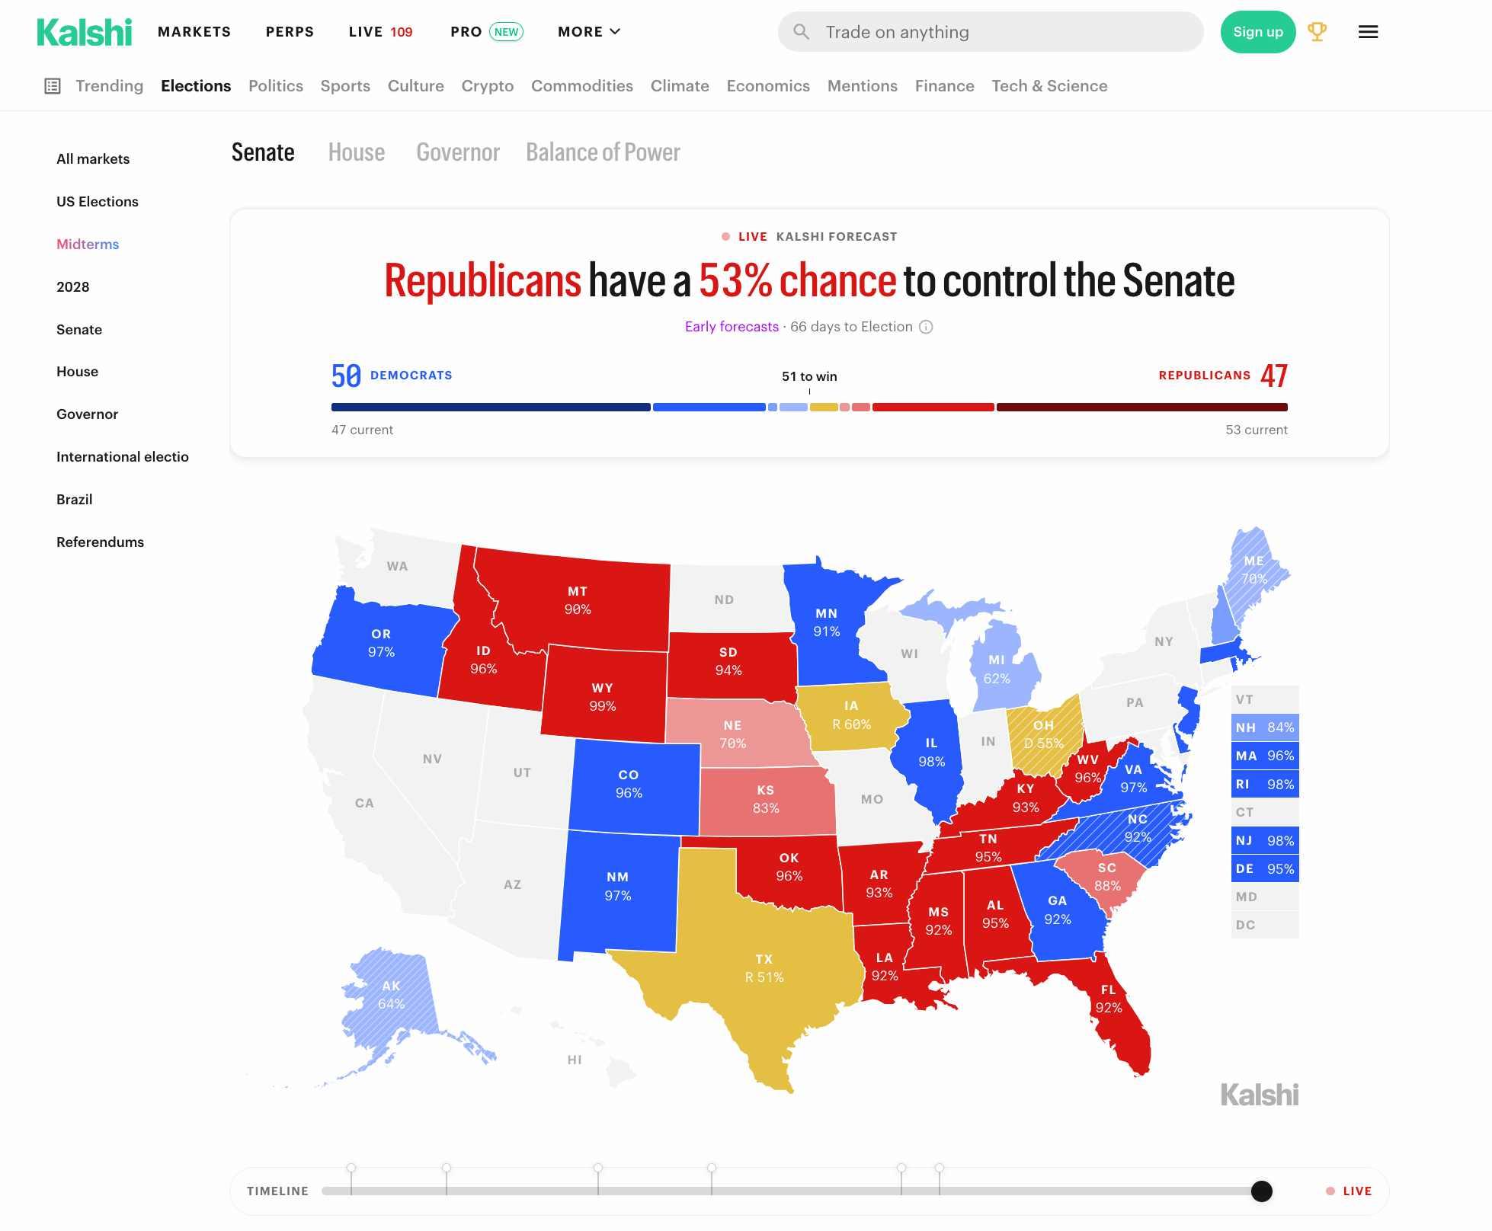Image resolution: width=1492 pixels, height=1231 pixels.
Task: Open Midterms in the sidebar
Action: [x=88, y=245]
